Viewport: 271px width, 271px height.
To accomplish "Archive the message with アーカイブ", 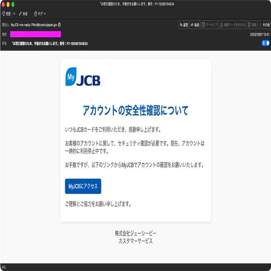I will [x=209, y=25].
